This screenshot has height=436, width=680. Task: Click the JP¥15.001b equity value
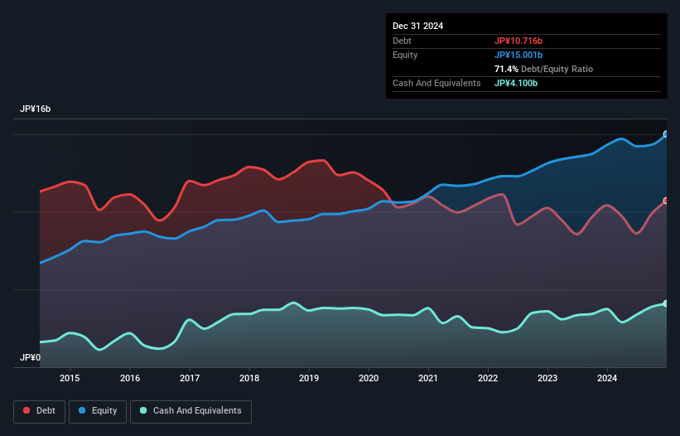518,55
